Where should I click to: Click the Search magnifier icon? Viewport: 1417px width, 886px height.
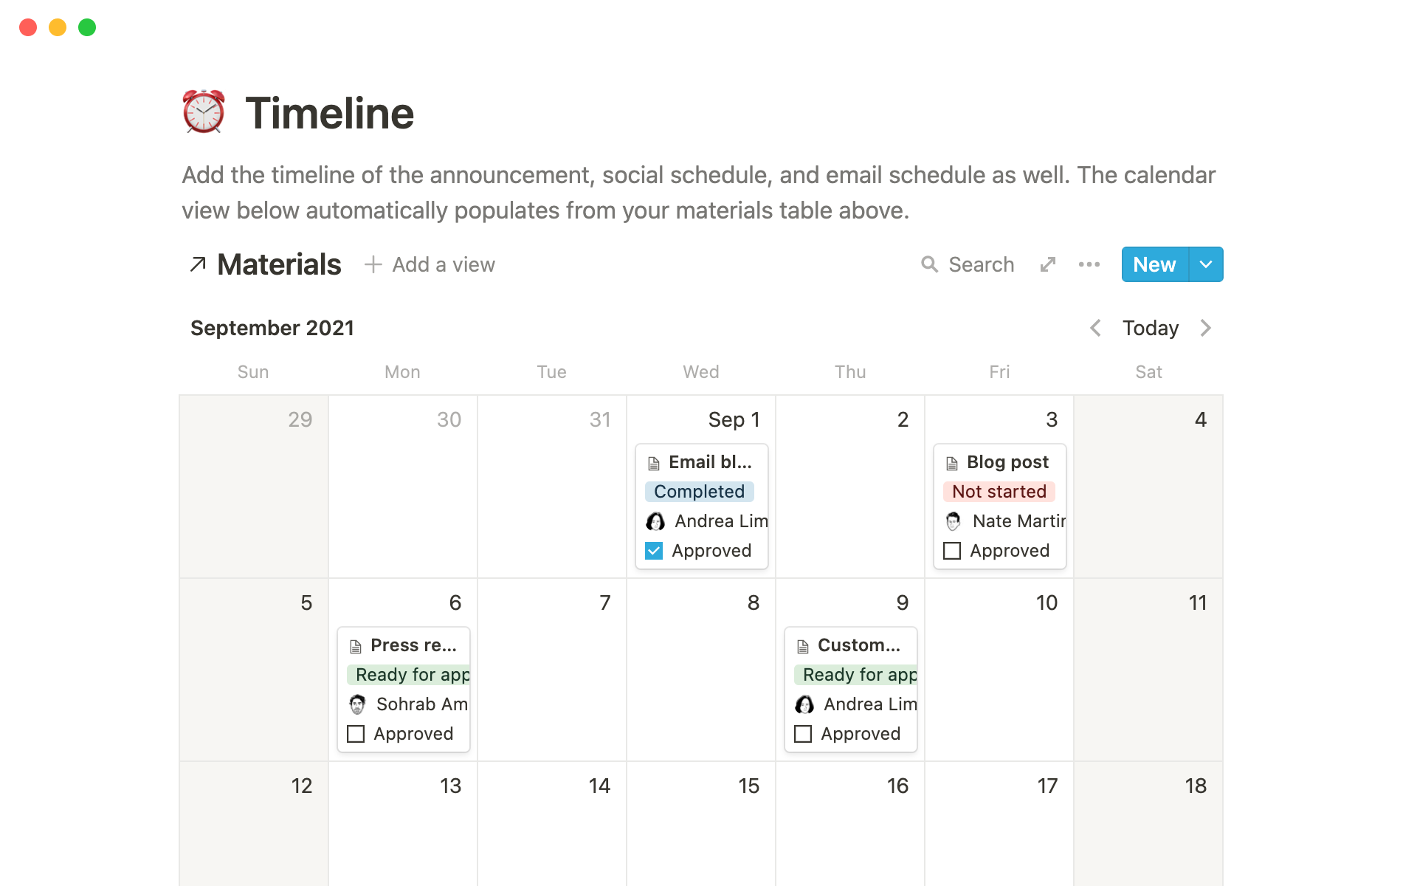[x=929, y=264]
